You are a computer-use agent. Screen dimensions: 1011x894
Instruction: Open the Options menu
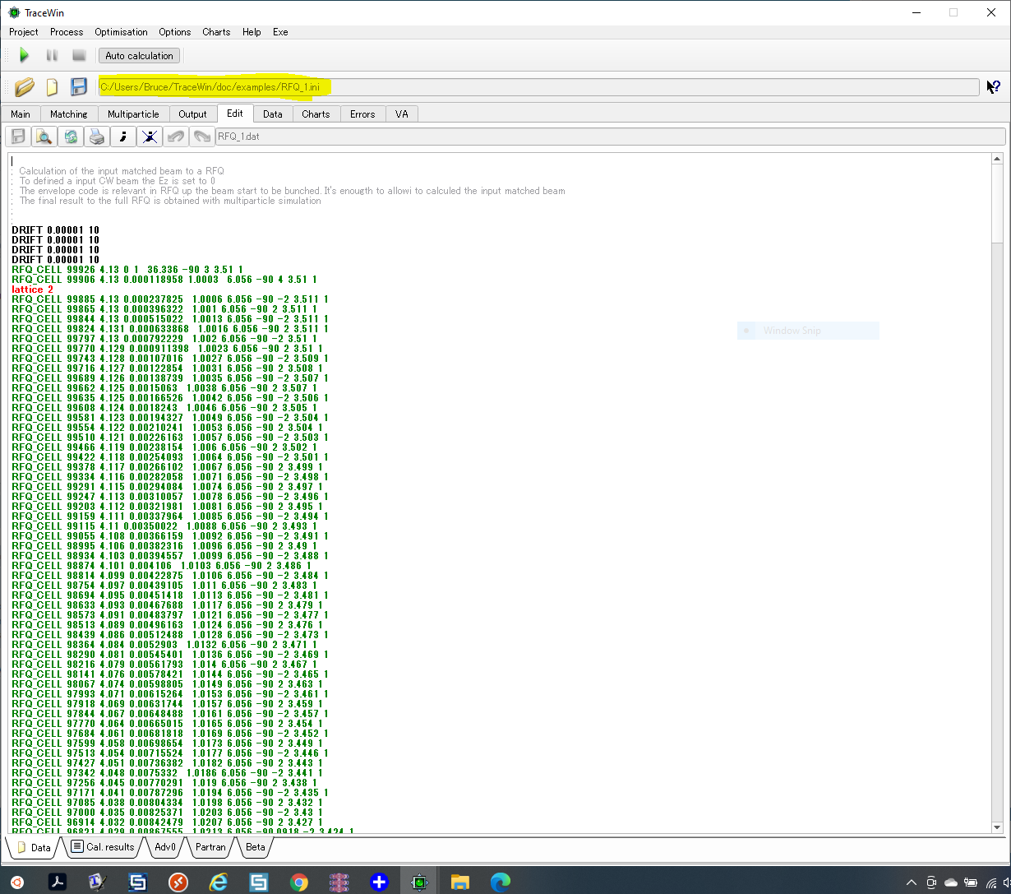(x=175, y=32)
